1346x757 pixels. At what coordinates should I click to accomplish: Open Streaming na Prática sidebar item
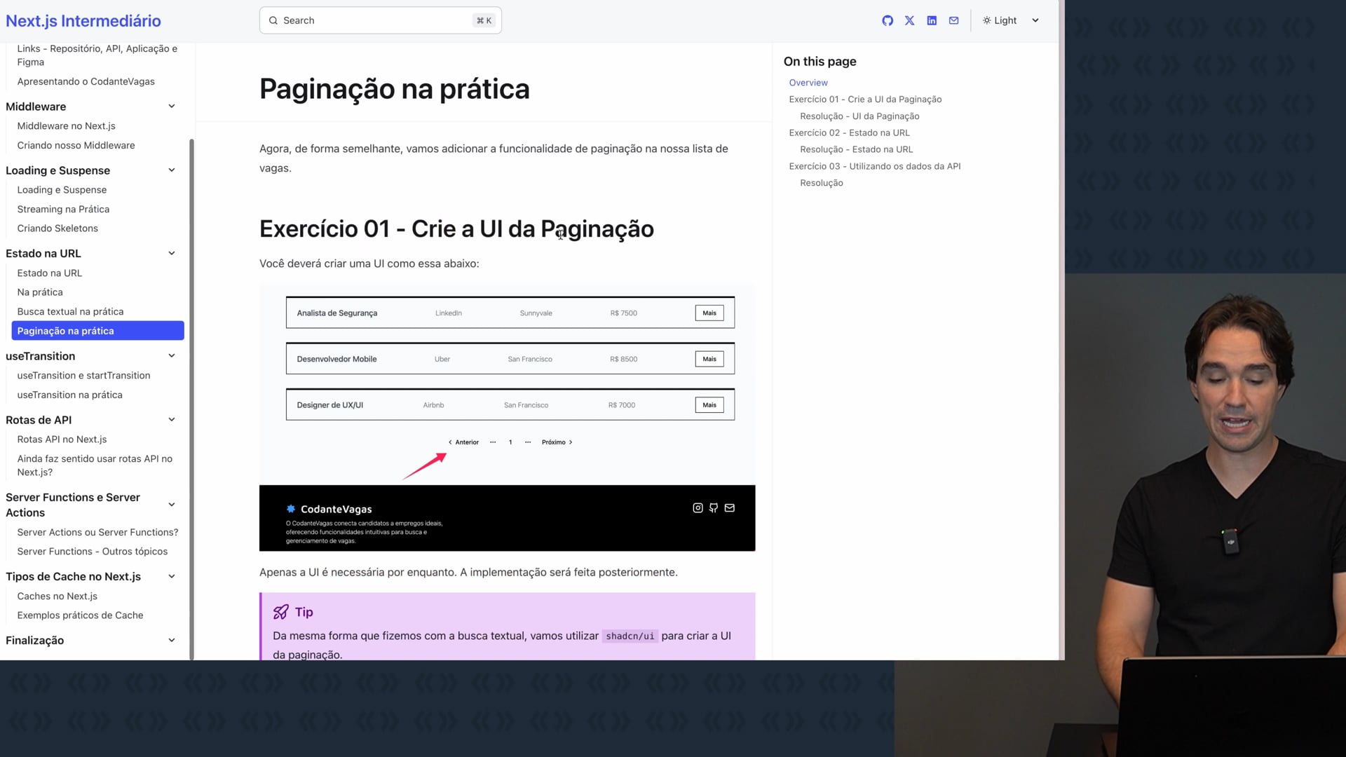click(x=63, y=209)
